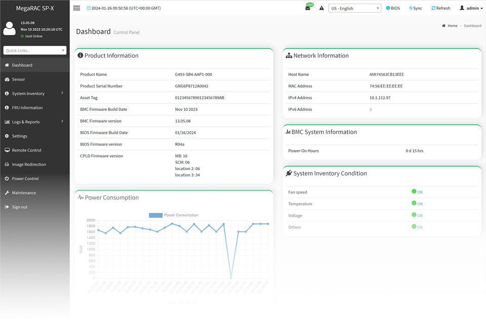The width and height of the screenshot is (486, 320).
Task: Click Sign out in sidebar
Action: (x=20, y=207)
